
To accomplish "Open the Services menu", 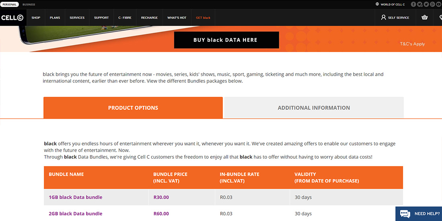I will (x=77, y=17).
